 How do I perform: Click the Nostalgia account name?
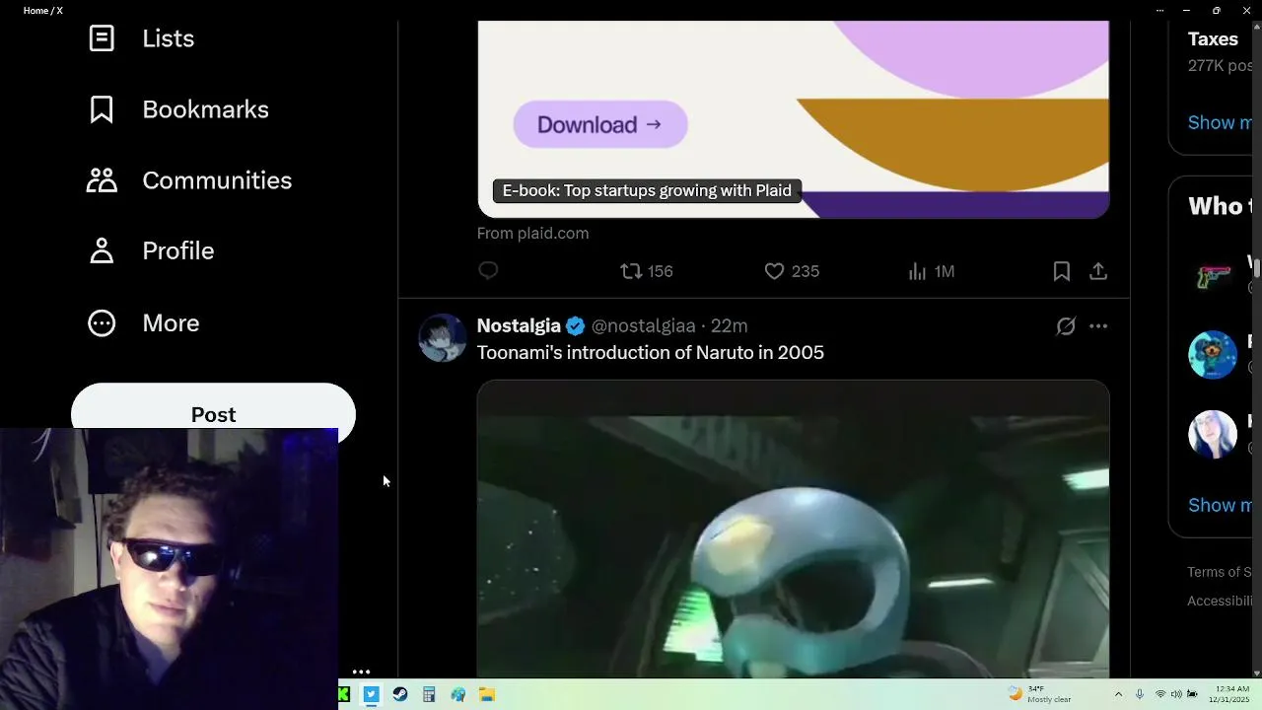(519, 325)
